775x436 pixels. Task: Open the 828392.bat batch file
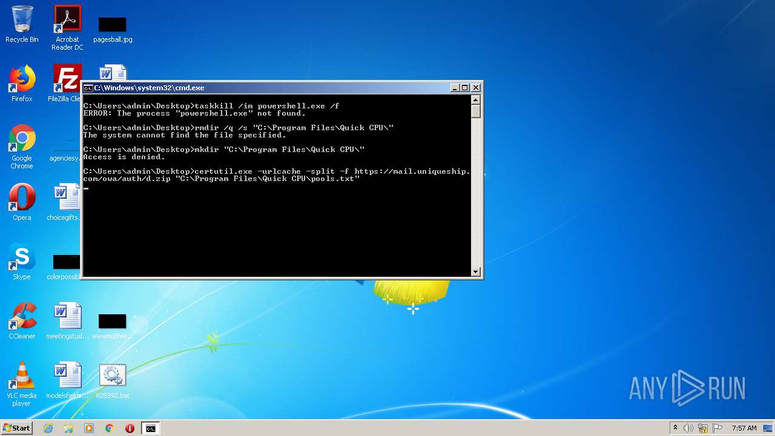(113, 380)
